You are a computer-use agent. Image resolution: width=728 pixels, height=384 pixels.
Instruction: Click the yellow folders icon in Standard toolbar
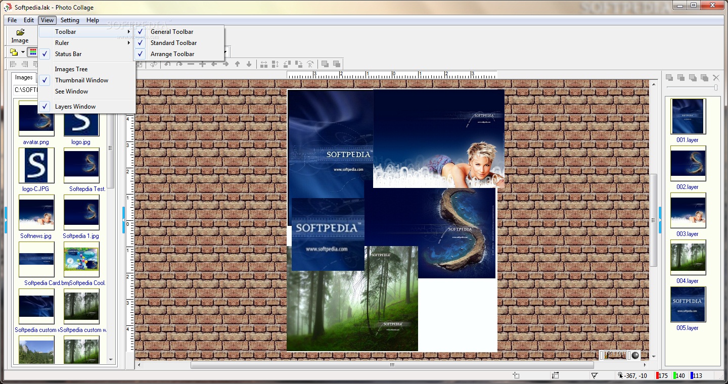coord(14,53)
